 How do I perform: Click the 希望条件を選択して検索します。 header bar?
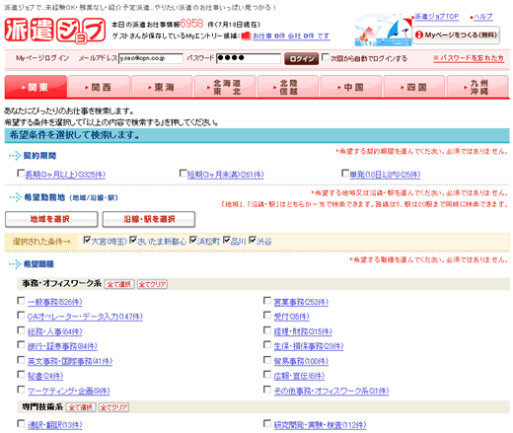[257, 135]
